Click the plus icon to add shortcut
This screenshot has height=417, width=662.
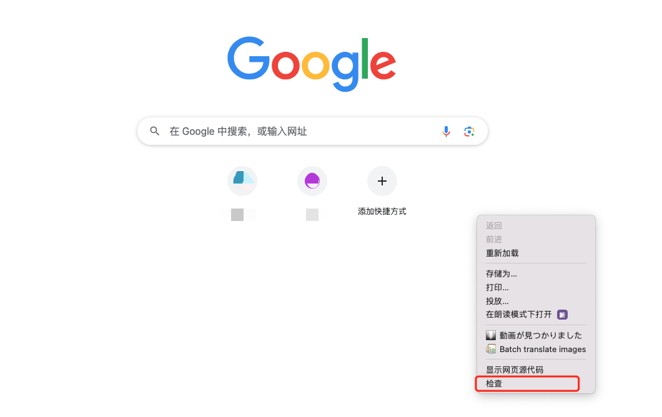click(x=382, y=181)
